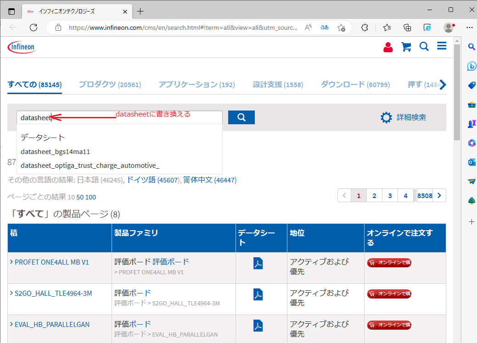Open datasheet PDF for S2GO_HALL_TLE4964-3M
This screenshot has height=343, width=477.
[258, 295]
